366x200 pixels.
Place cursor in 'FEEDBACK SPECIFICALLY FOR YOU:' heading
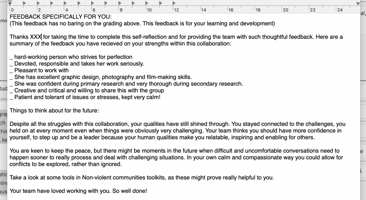click(61, 17)
